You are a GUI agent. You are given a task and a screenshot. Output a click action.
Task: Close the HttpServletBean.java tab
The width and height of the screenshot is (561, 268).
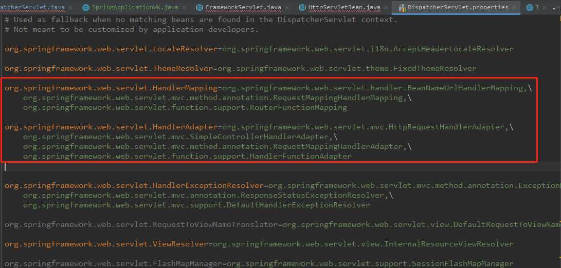point(386,8)
